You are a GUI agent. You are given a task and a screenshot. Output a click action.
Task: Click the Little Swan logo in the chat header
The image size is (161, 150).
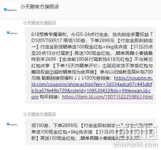pos(10,10)
